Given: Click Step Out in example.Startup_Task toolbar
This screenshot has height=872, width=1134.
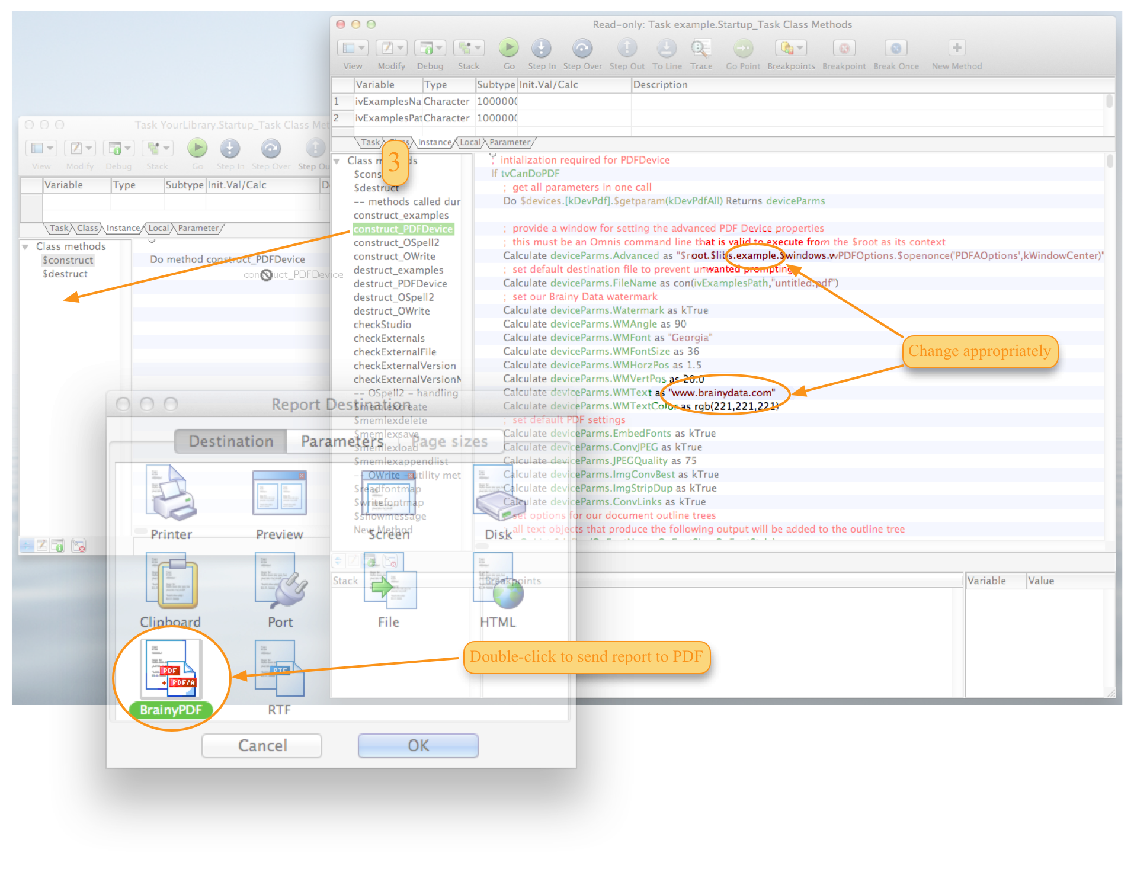Looking at the screenshot, I should [627, 48].
